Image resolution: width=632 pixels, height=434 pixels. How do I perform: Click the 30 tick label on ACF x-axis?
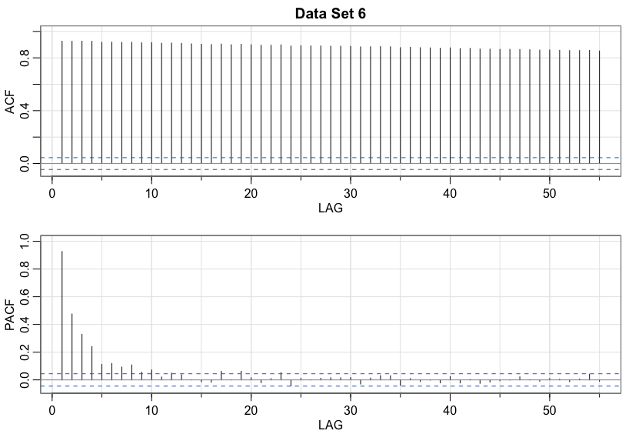coord(351,192)
